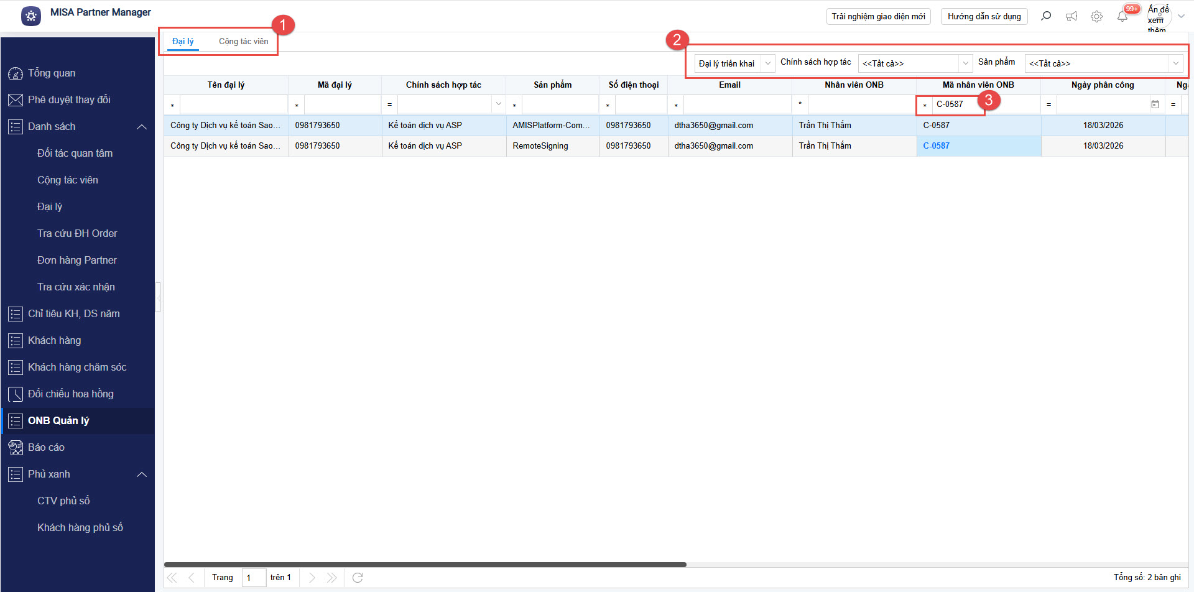Collapse the Danh sách sidebar section
The height and width of the screenshot is (592, 1194).
point(142,127)
